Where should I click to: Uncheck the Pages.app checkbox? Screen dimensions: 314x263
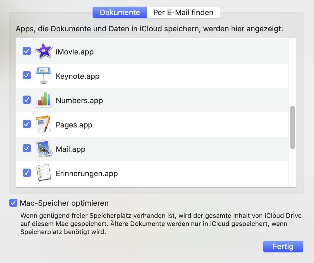pyautogui.click(x=27, y=124)
